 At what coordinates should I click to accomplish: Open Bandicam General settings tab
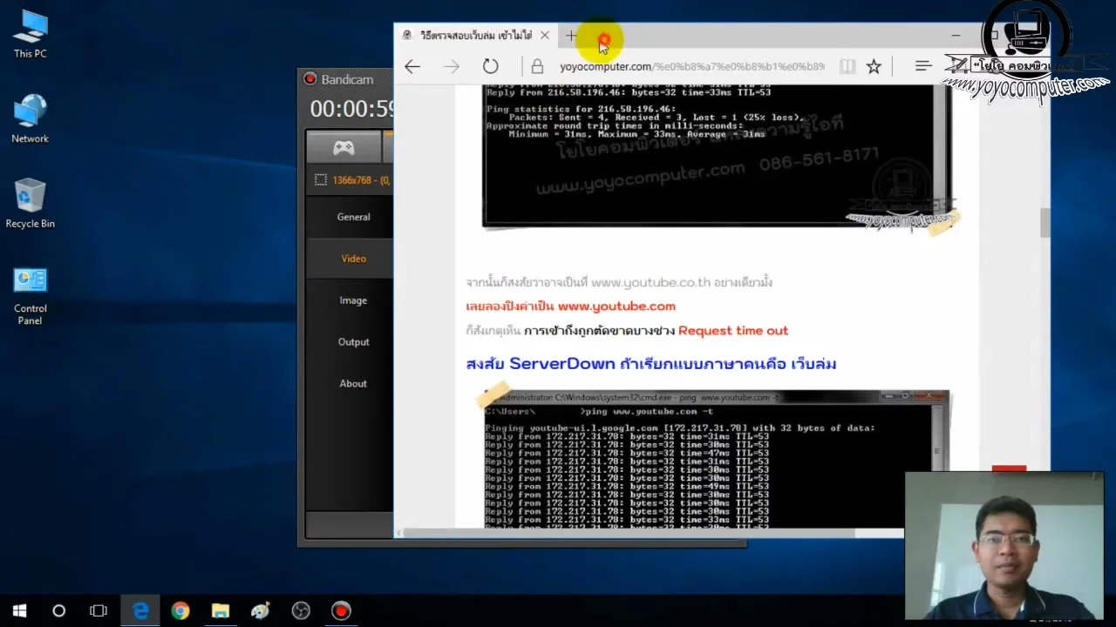click(x=353, y=217)
